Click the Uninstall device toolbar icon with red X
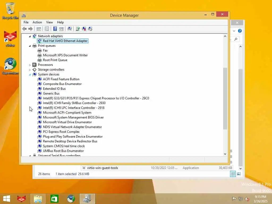Screen dimensions: 272x204 tap(84, 29)
